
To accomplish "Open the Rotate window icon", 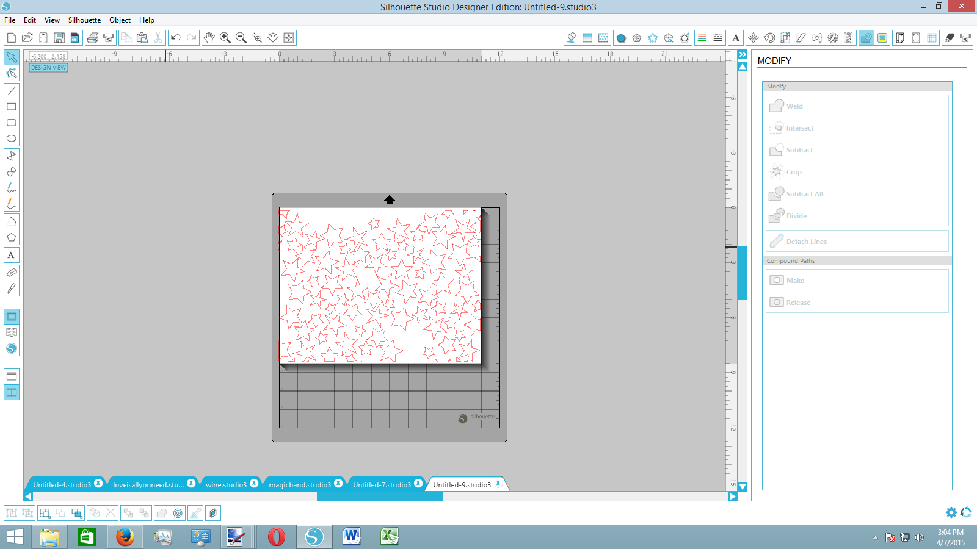I will click(x=769, y=38).
